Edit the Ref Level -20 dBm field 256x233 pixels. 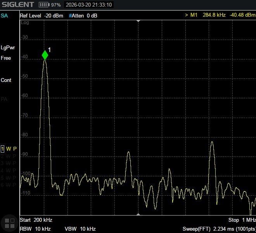(x=42, y=16)
